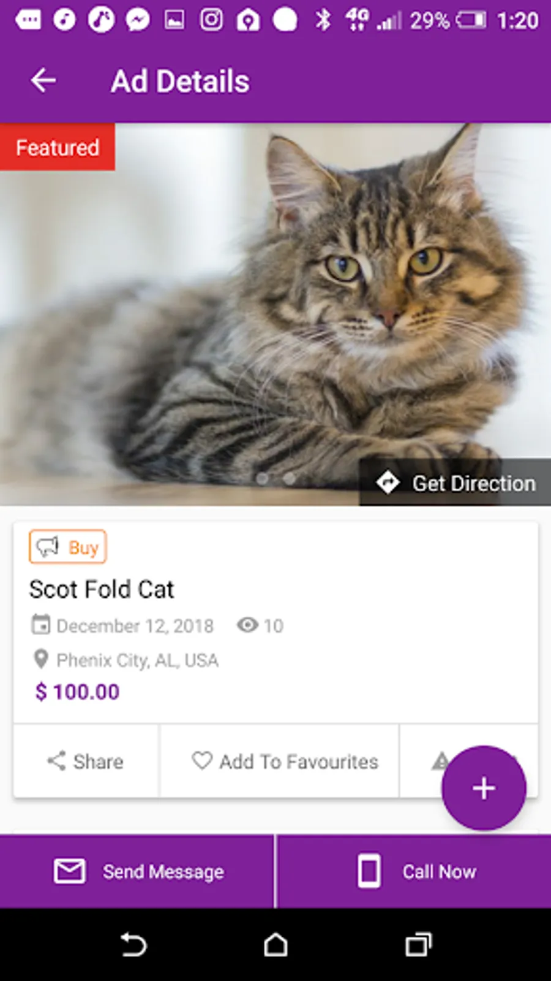Tap the Get Direction arrow icon
This screenshot has width=551, height=981.
pos(388,483)
